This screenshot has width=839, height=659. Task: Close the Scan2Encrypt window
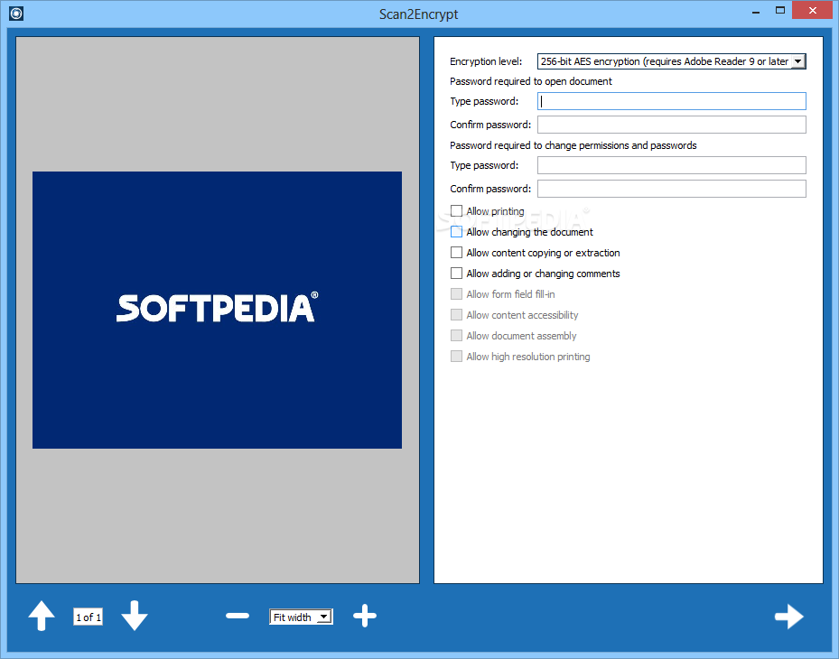812,11
